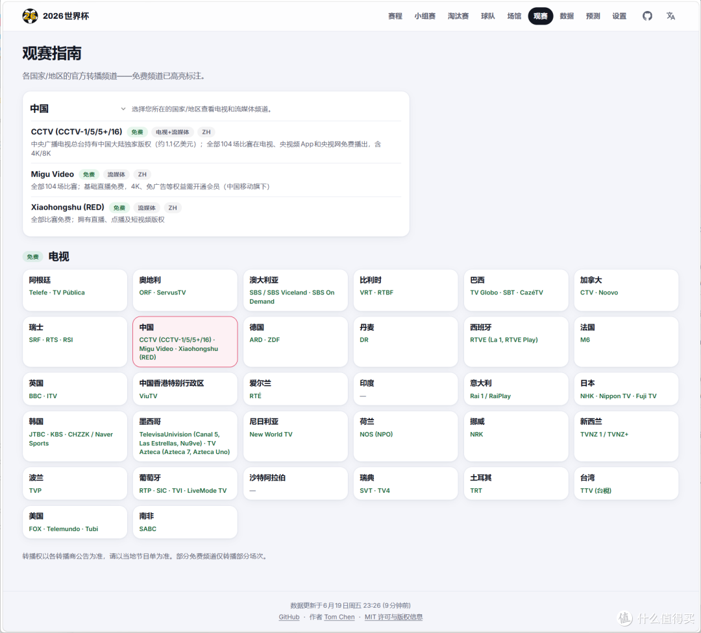The height and width of the screenshot is (633, 701).
Task: Select the 意大利 broadcaster card
Action: coord(516,389)
